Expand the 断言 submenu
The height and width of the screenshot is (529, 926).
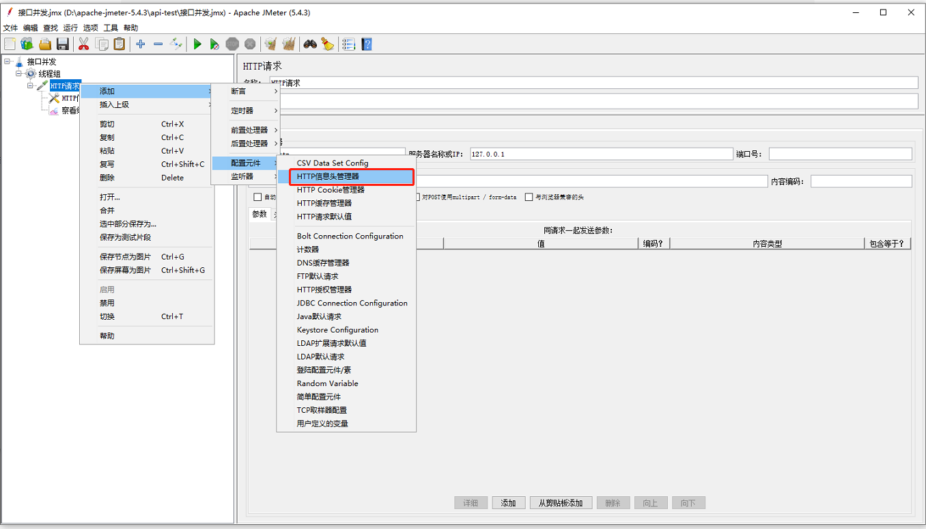click(x=246, y=91)
